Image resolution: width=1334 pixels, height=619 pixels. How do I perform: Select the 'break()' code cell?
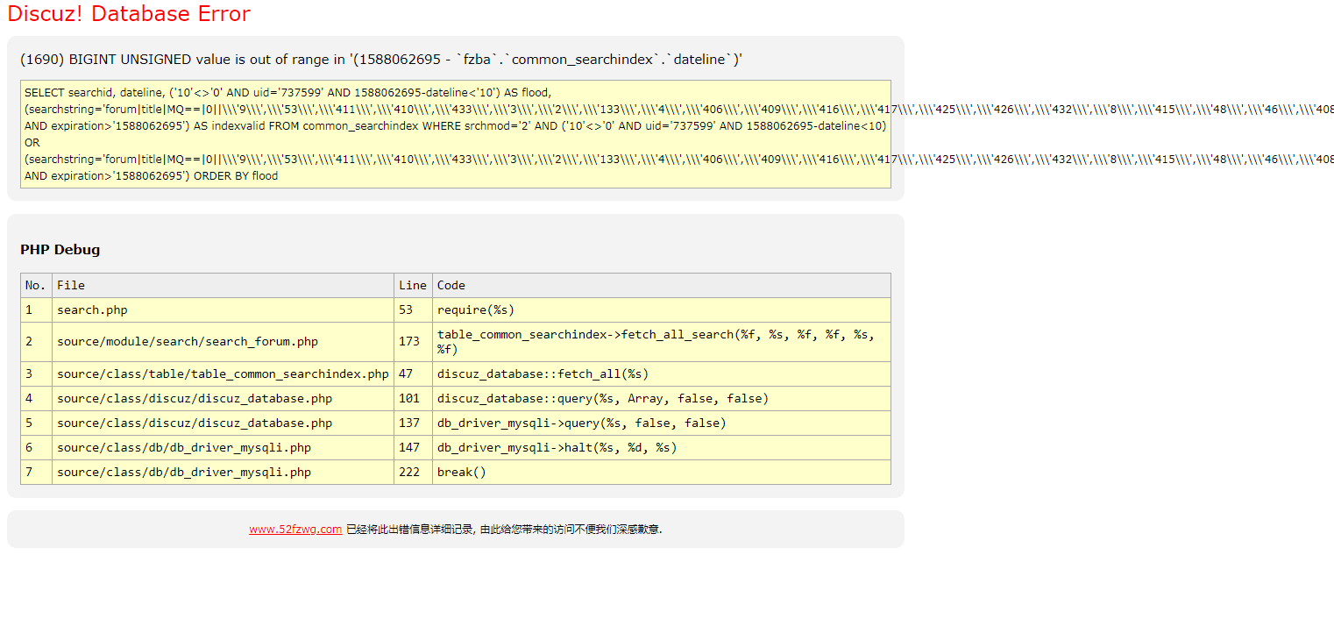662,473
